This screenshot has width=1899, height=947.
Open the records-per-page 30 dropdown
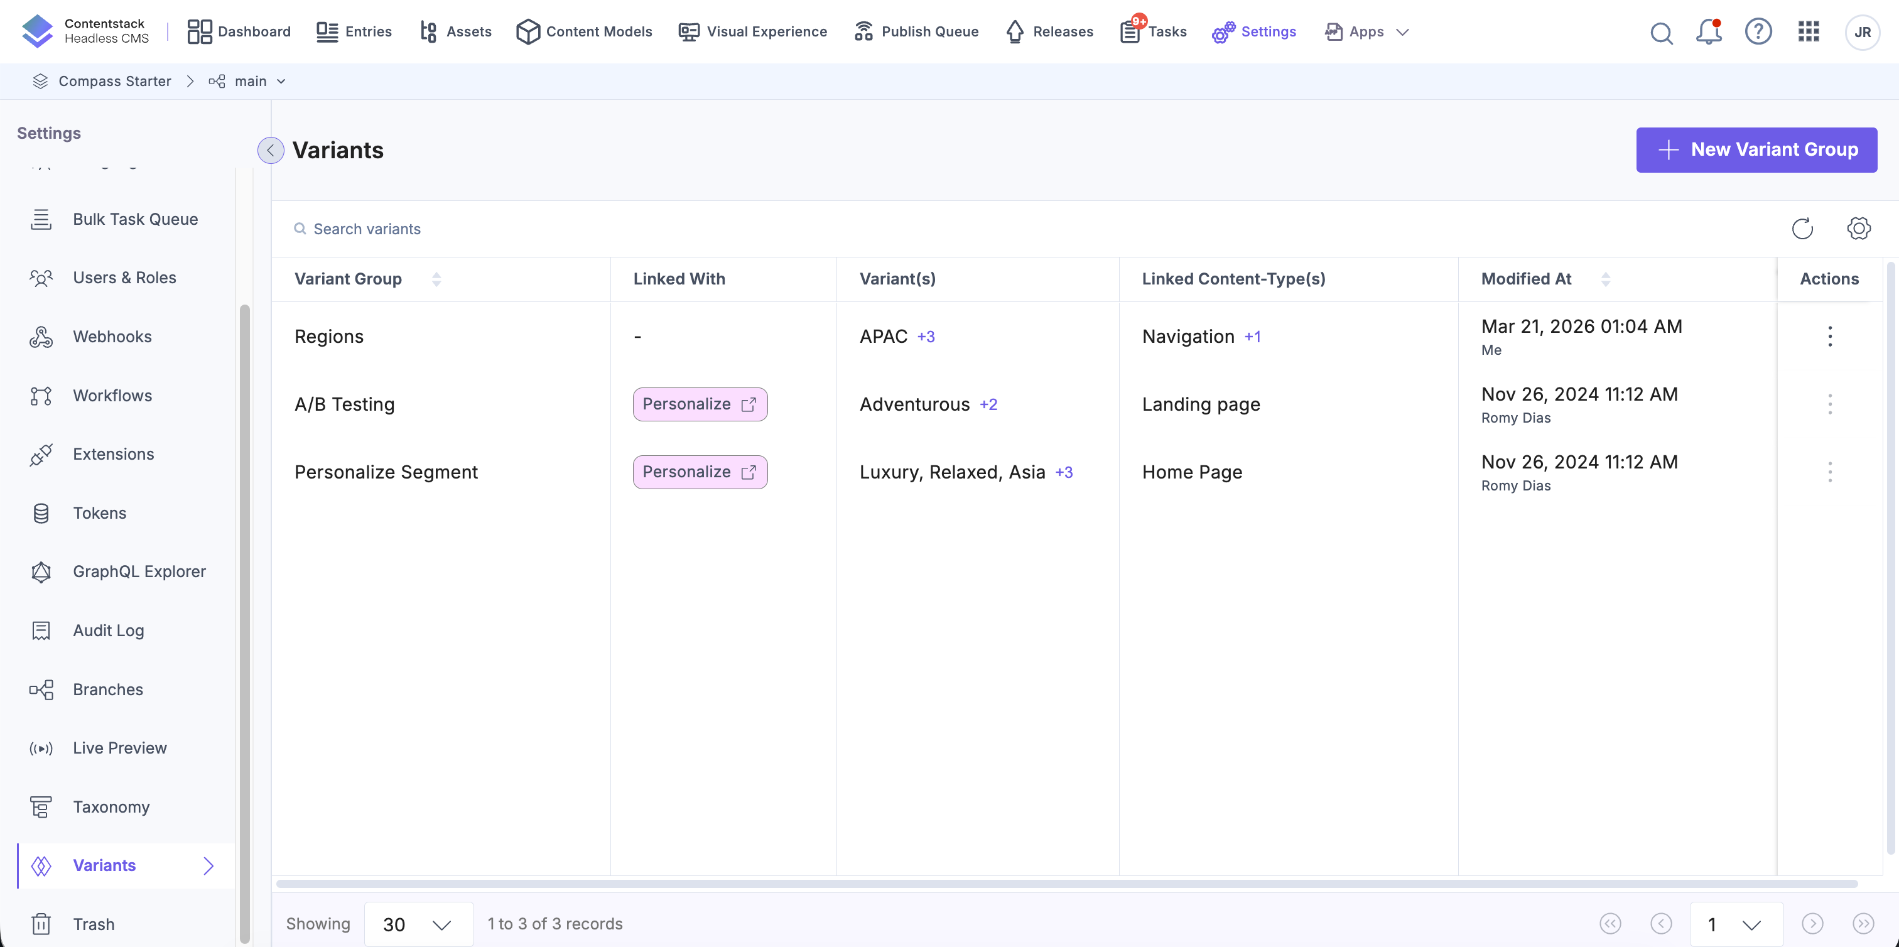418,923
